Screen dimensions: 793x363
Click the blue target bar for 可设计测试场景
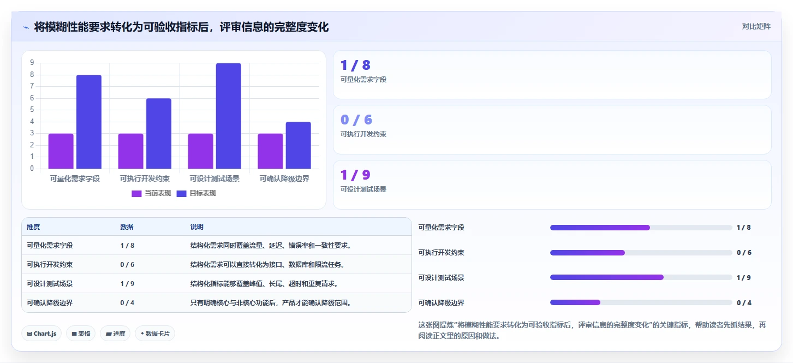(x=228, y=116)
